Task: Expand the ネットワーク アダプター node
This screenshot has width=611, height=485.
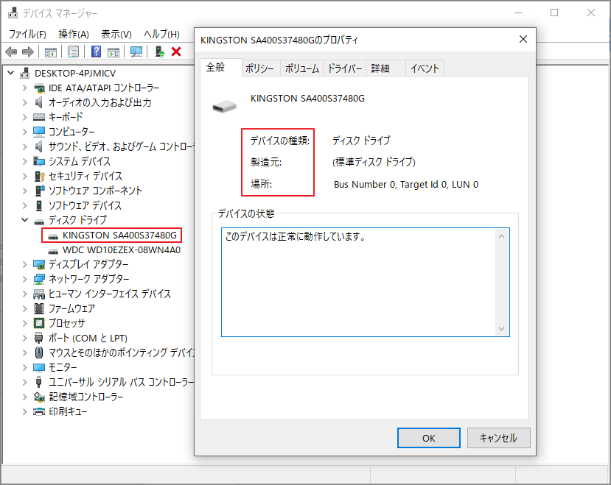Action: [24, 279]
